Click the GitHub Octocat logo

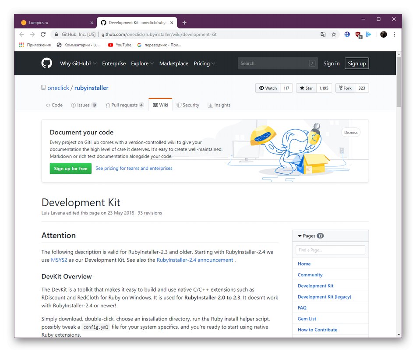[x=47, y=63]
